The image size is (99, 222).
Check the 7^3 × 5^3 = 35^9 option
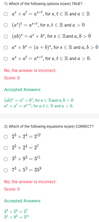click(x=6, y=170)
